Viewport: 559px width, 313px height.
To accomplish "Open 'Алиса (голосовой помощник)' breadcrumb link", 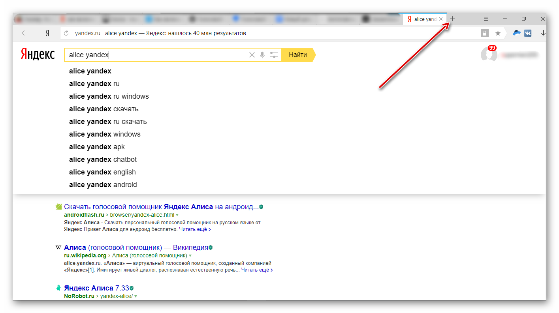I will click(150, 256).
